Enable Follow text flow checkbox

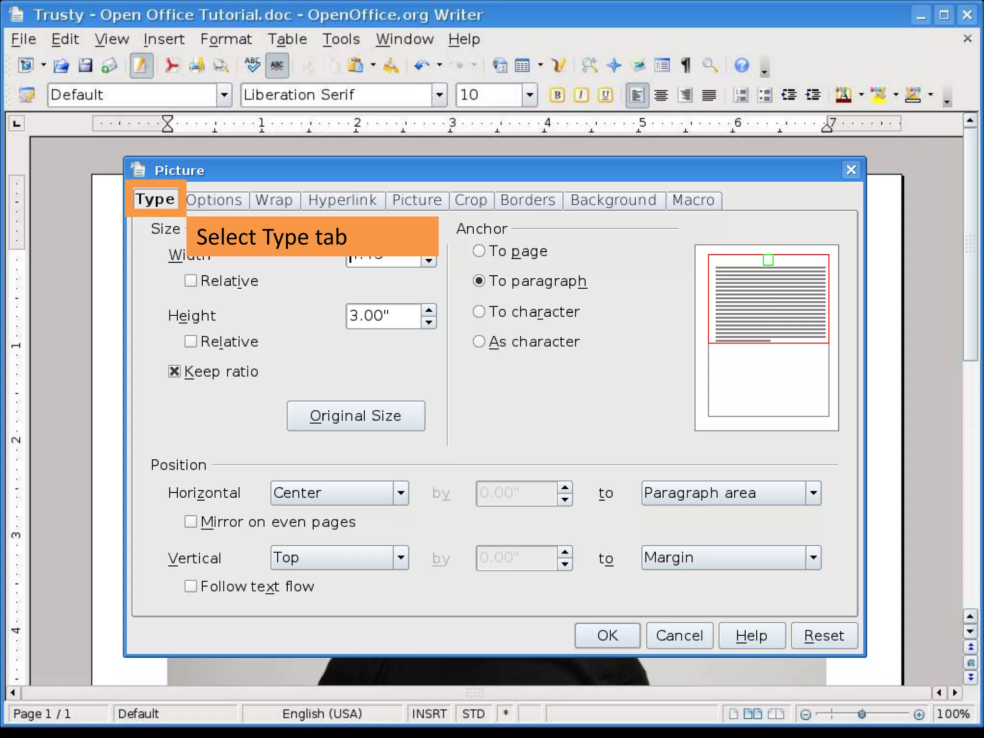(x=190, y=586)
